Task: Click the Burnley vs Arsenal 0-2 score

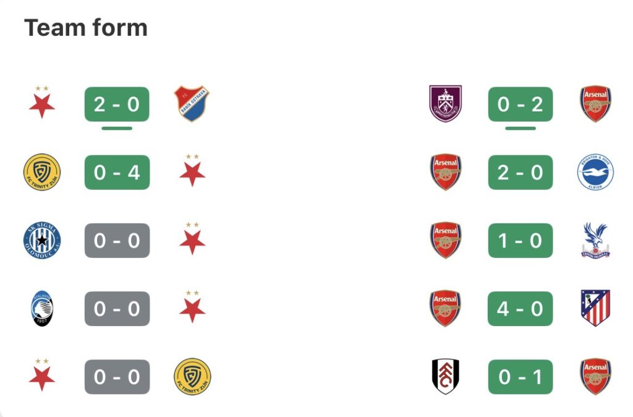Action: (520, 104)
